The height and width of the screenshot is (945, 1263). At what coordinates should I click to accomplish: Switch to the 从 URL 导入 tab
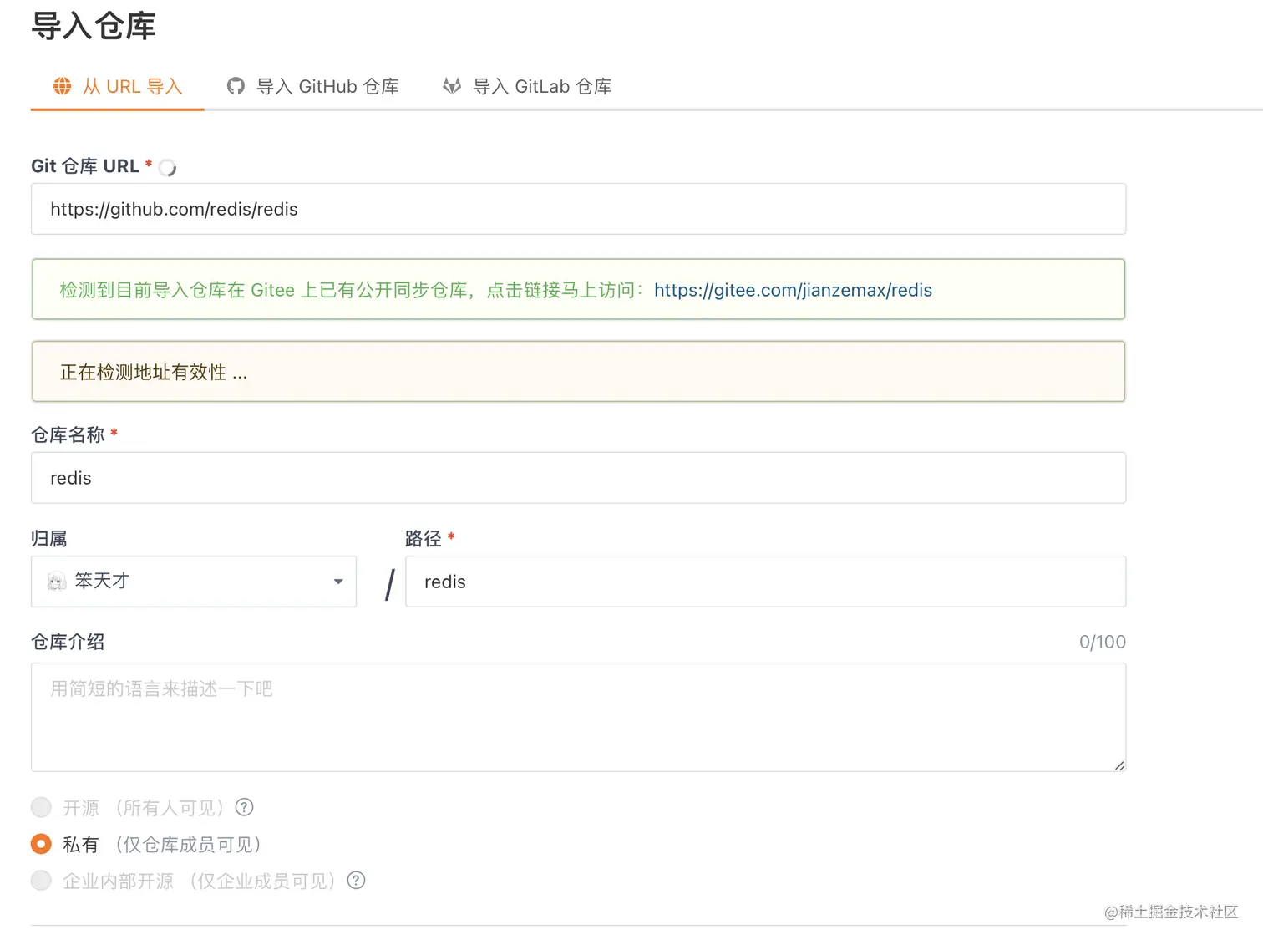(118, 86)
